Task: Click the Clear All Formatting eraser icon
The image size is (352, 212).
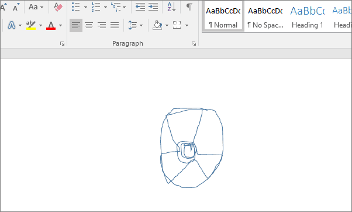Action: [58, 7]
